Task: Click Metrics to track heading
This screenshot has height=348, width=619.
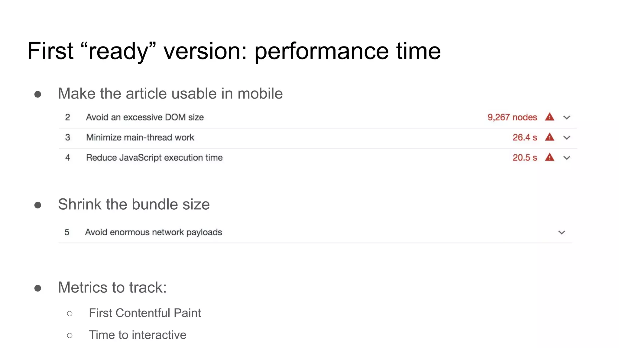Action: coord(112,287)
